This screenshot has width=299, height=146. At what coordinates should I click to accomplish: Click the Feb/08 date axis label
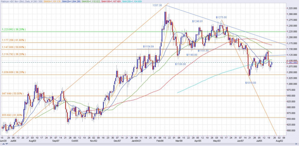click(160, 140)
